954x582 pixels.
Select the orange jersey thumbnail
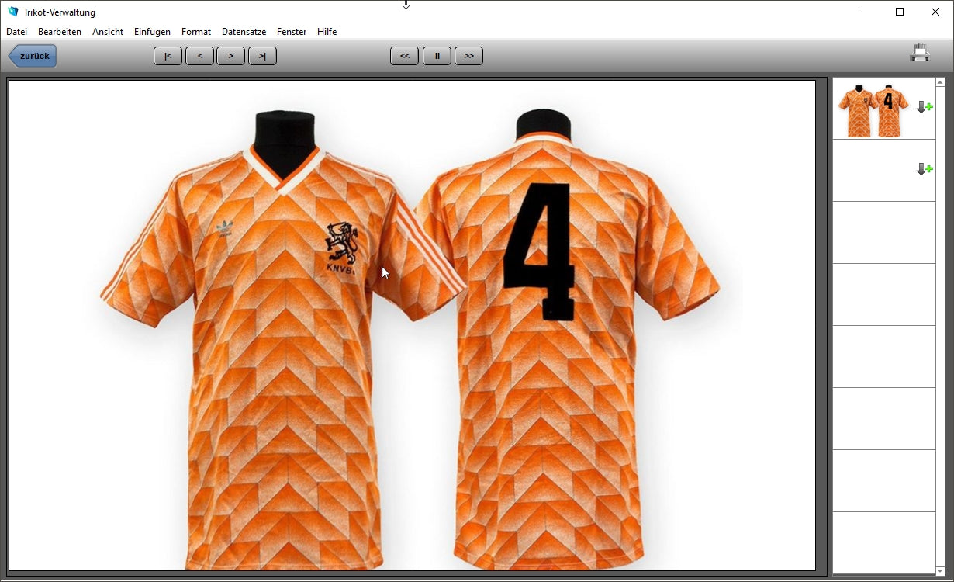click(x=873, y=109)
